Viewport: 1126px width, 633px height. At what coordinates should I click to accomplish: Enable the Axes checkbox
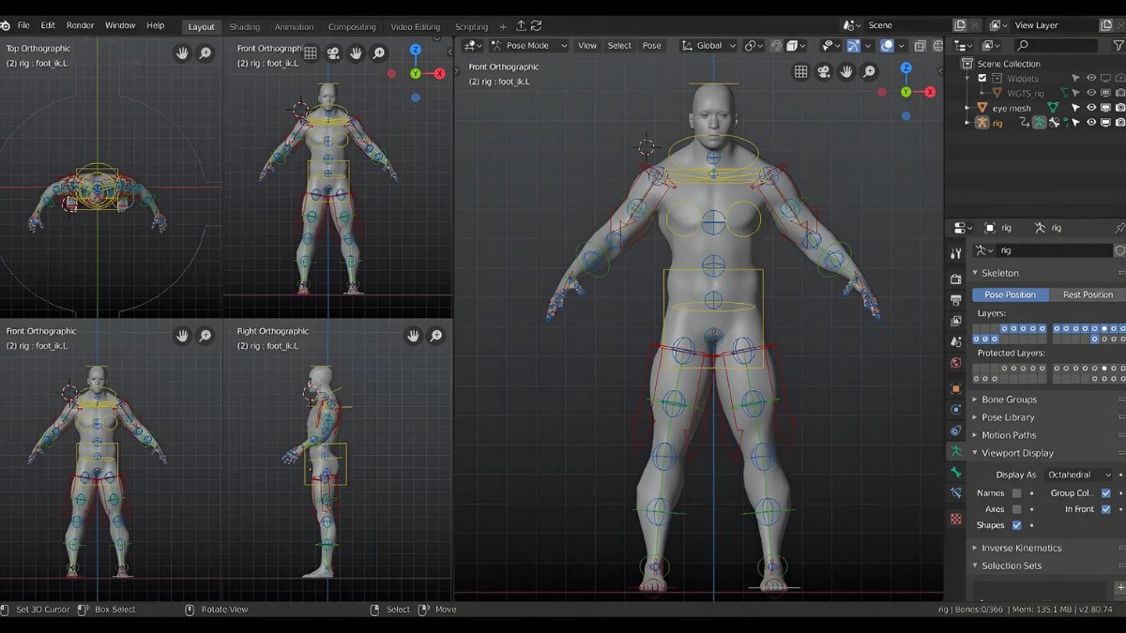point(1016,509)
